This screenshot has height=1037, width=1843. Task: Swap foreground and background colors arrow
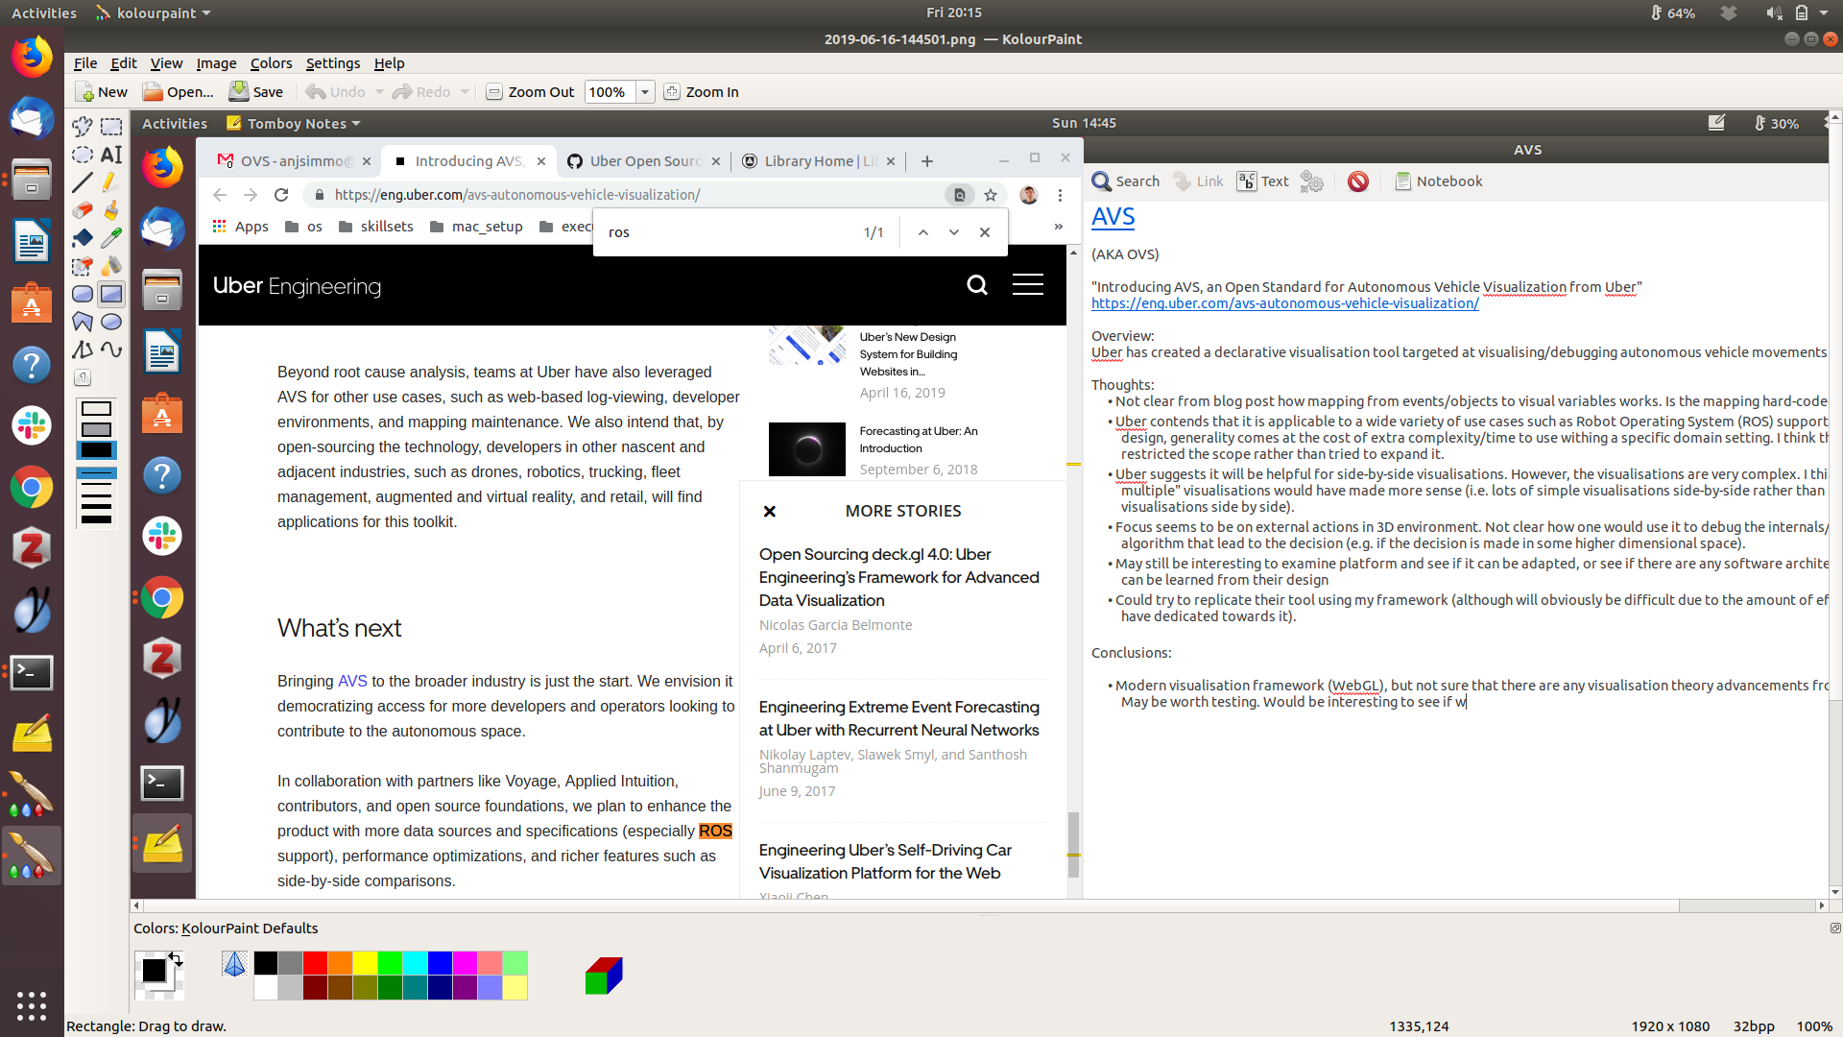click(176, 958)
